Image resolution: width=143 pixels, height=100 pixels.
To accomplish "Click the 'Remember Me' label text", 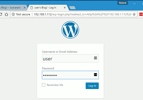I will click(x=55, y=85).
